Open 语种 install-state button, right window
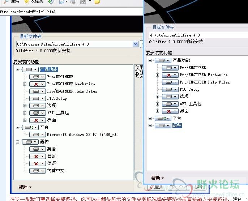The height and width of the screenshot is (201, 248). pos(163,125)
